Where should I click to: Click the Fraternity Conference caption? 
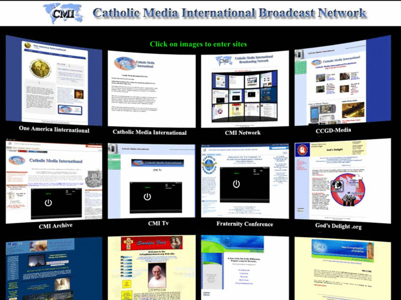(x=245, y=224)
